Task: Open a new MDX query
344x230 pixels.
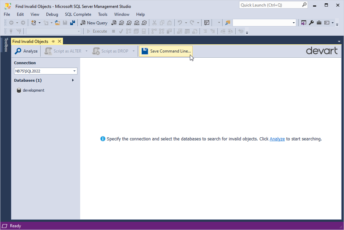Action: (121, 23)
